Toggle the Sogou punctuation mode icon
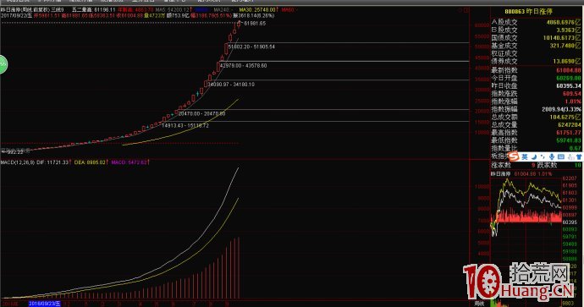This screenshot has width=584, height=307. [543, 156]
